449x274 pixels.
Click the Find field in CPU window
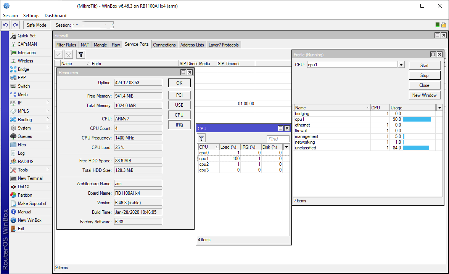pyautogui.click(x=278, y=139)
